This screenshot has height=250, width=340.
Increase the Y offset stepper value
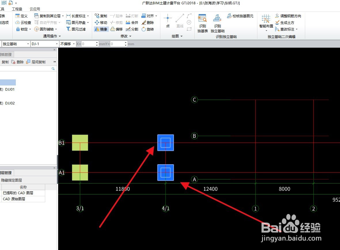click(126, 43)
